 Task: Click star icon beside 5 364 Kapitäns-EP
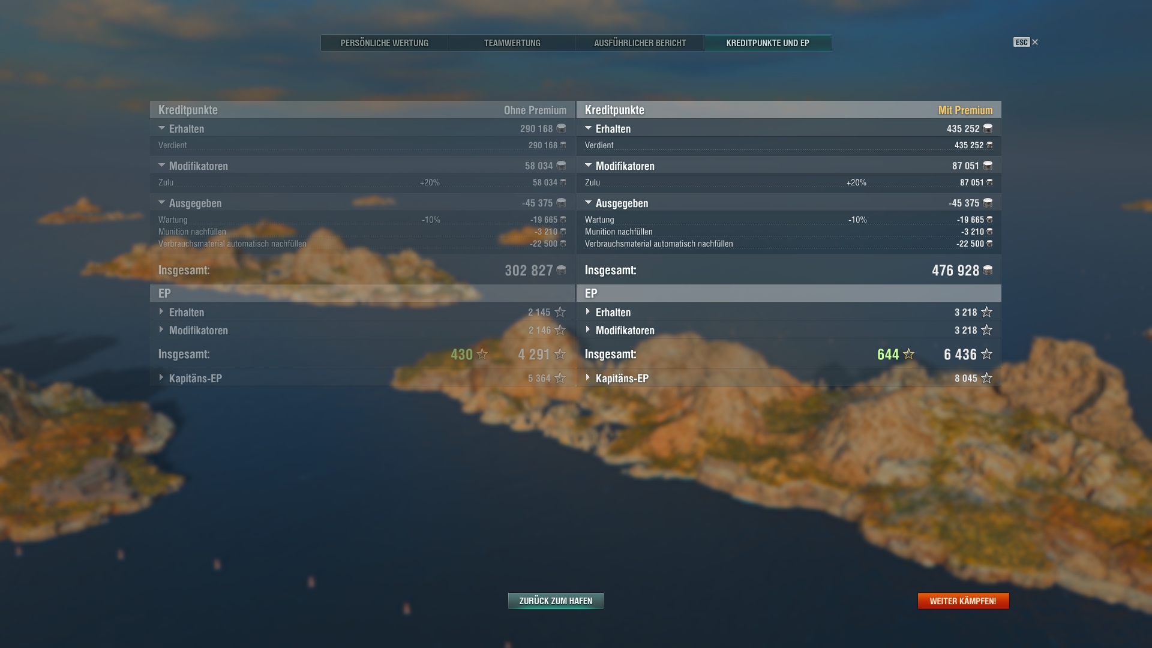pyautogui.click(x=560, y=379)
